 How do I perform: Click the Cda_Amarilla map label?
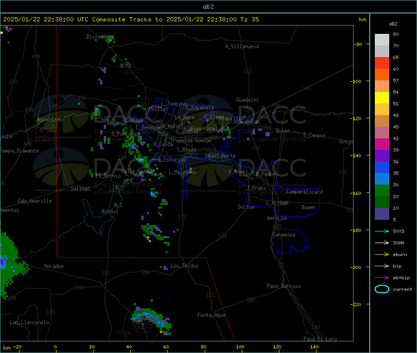[35, 201]
